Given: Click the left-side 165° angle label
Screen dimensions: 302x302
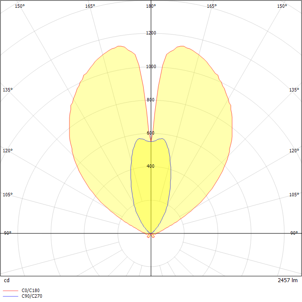Looking at the screenshot, I should point(90,6).
